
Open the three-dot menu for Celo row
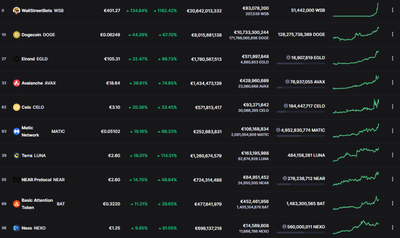392,107
